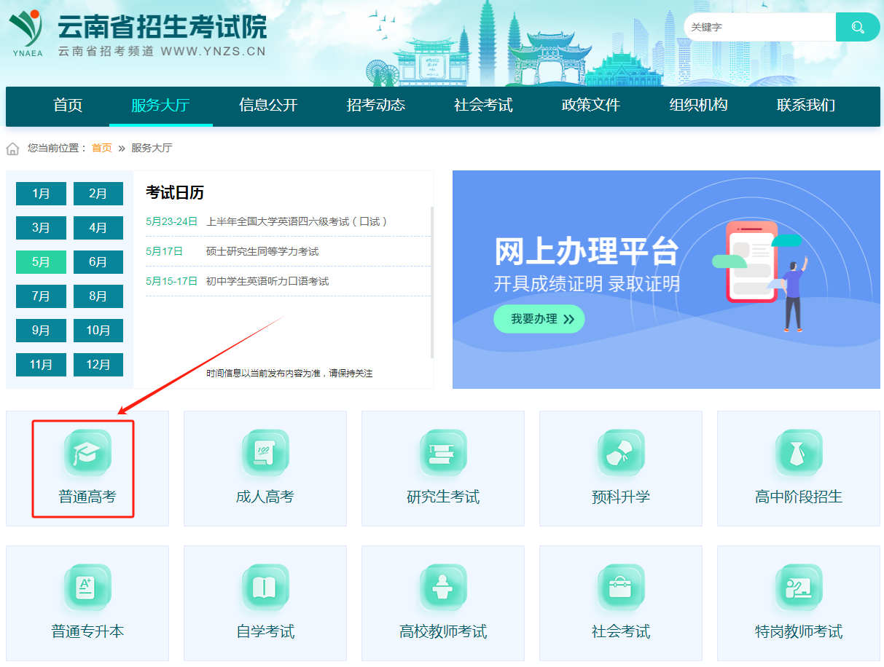The height and width of the screenshot is (667, 884).
Task: Select 6月 in exam calendar
Action: (x=98, y=262)
